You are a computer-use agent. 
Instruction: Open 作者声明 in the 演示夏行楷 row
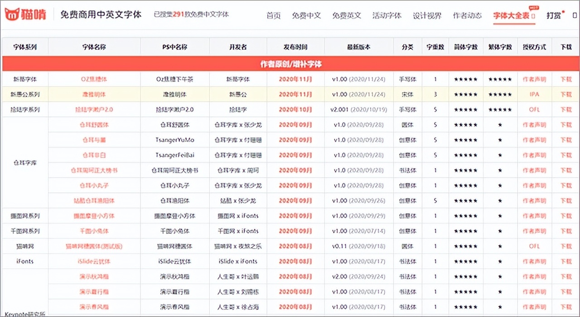click(534, 292)
